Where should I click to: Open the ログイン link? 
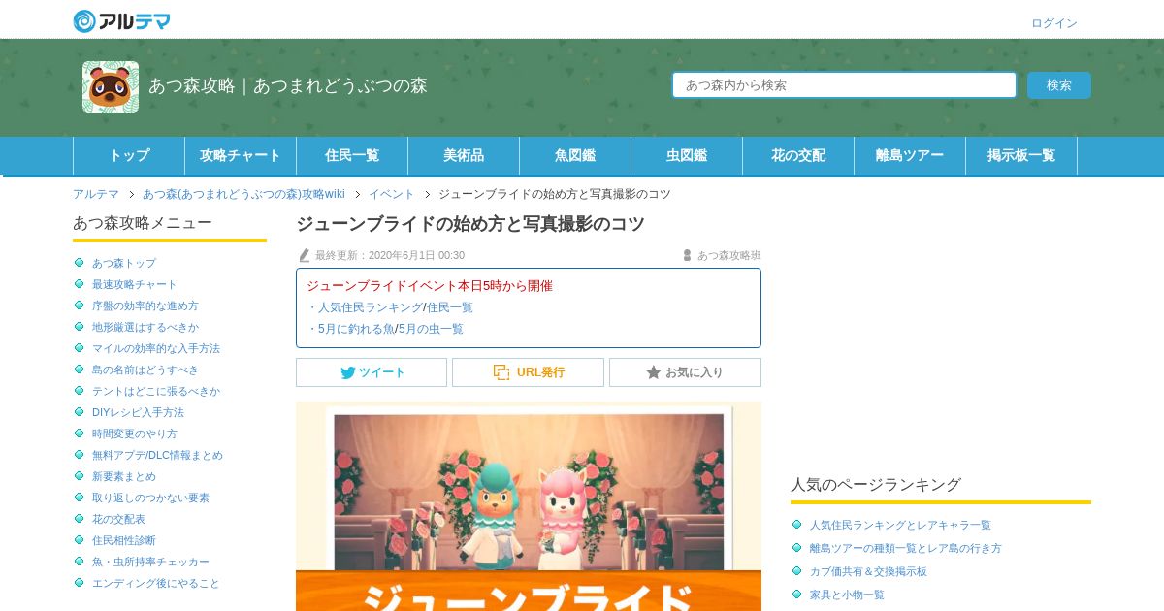(1054, 23)
